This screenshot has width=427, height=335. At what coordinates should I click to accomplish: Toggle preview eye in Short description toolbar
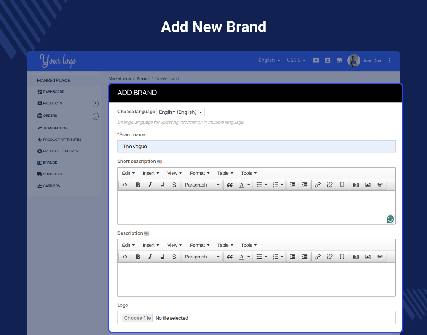coord(380,185)
